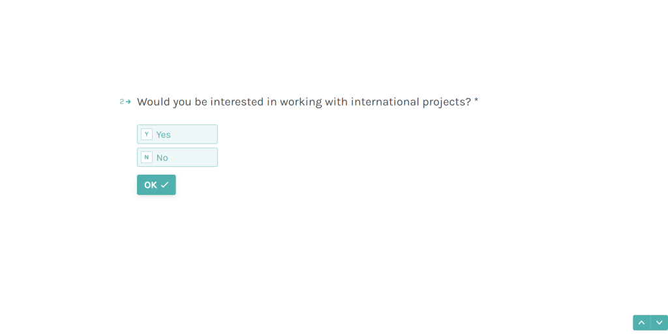Click the question number 2 label

(x=121, y=102)
